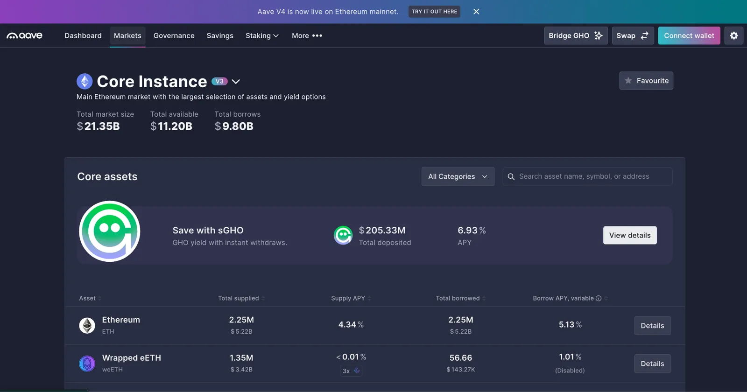747x392 pixels.
Task: Click the Save with sGHO heading
Action: [x=208, y=230]
